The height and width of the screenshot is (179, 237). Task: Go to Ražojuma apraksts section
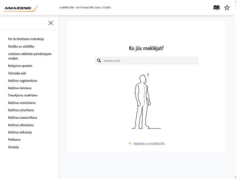coord(20,66)
